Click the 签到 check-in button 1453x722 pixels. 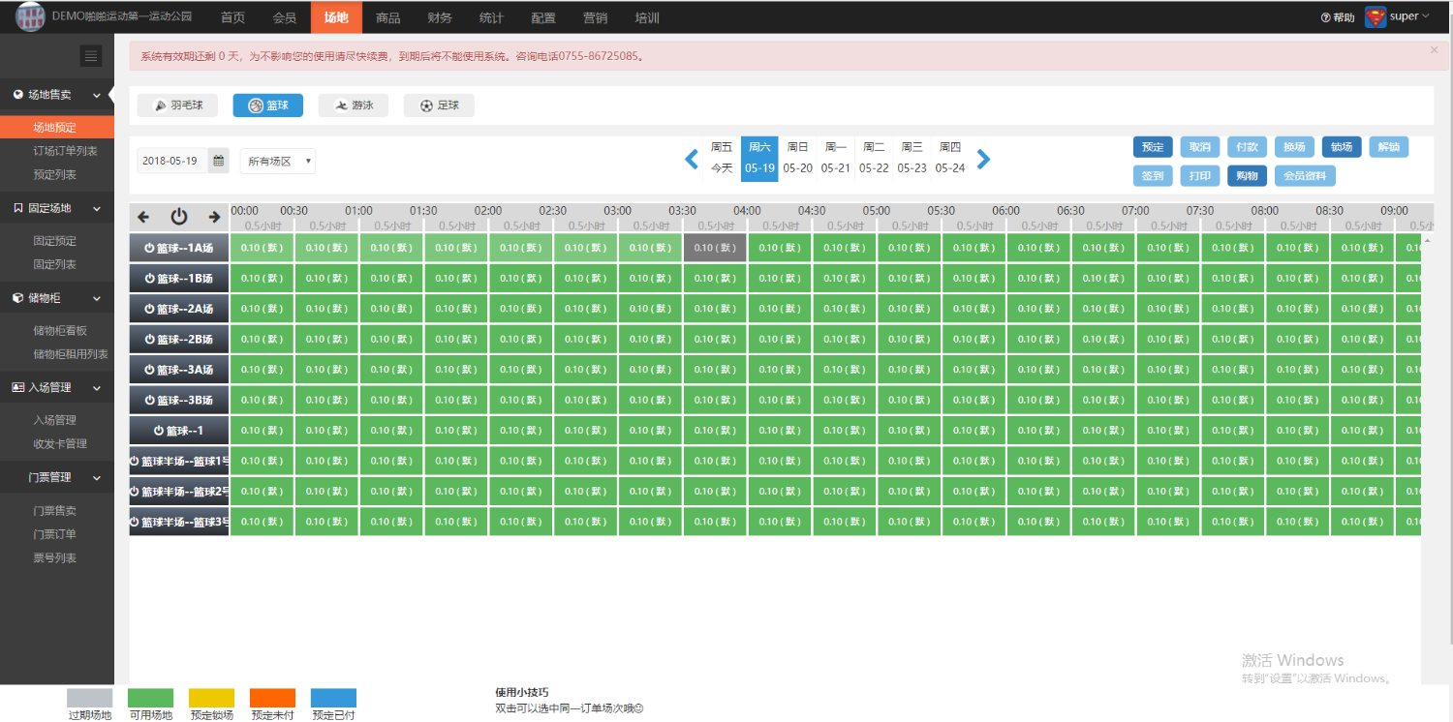click(x=1153, y=176)
